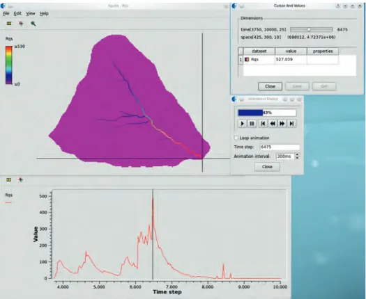This screenshot has height=299, width=366.
Task: Click the properties column header
Action: pos(323,51)
